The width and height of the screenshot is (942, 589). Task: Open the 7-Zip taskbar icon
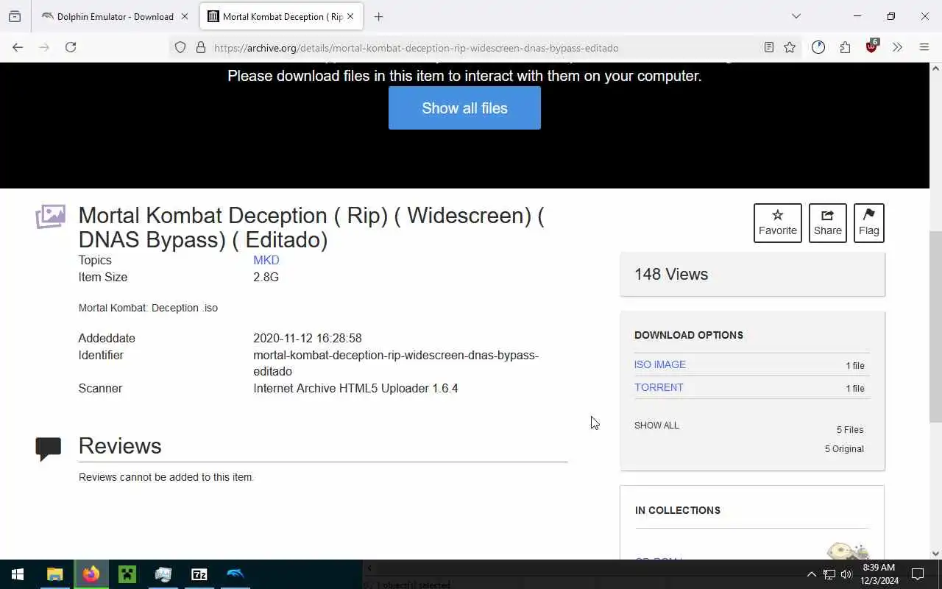point(199,574)
